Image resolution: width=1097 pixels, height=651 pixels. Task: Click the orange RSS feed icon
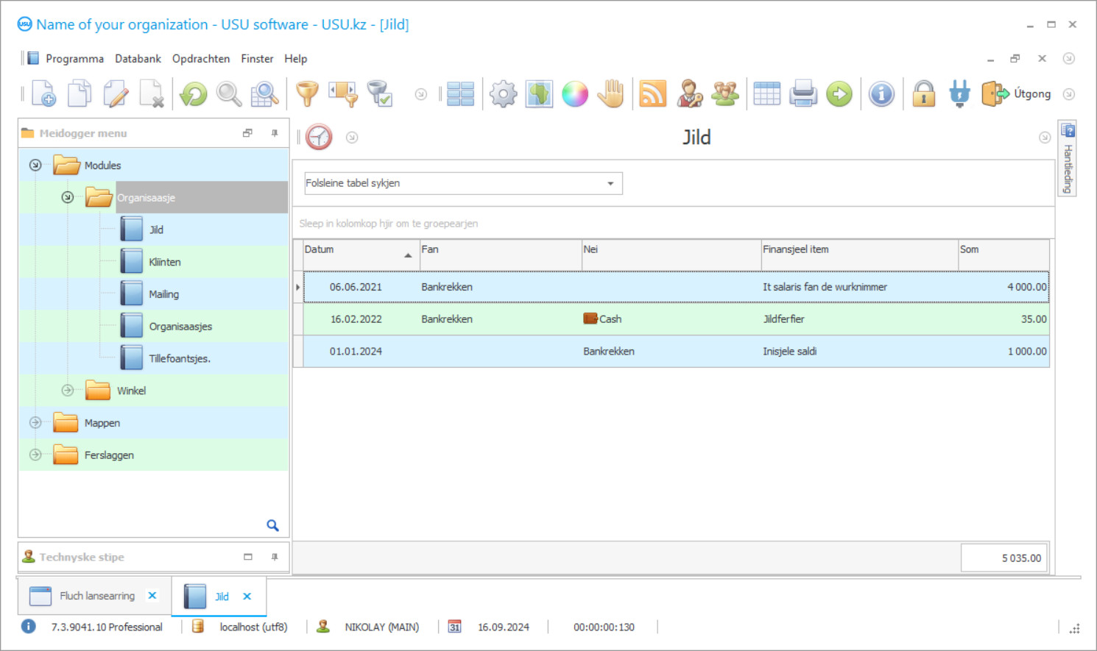[x=653, y=94]
